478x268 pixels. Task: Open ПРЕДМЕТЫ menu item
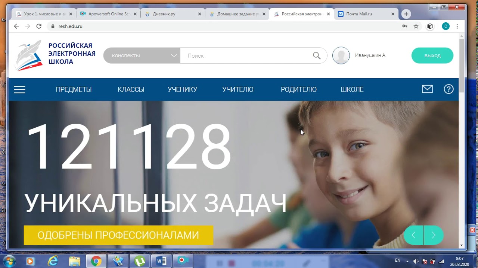[x=74, y=89]
